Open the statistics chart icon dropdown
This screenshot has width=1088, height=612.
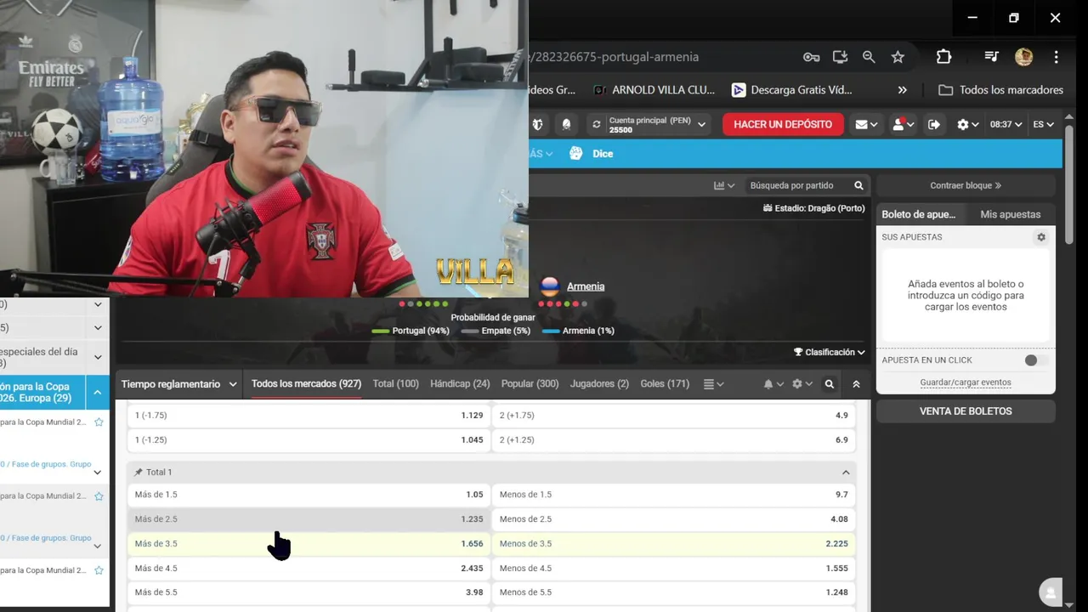pyautogui.click(x=724, y=185)
